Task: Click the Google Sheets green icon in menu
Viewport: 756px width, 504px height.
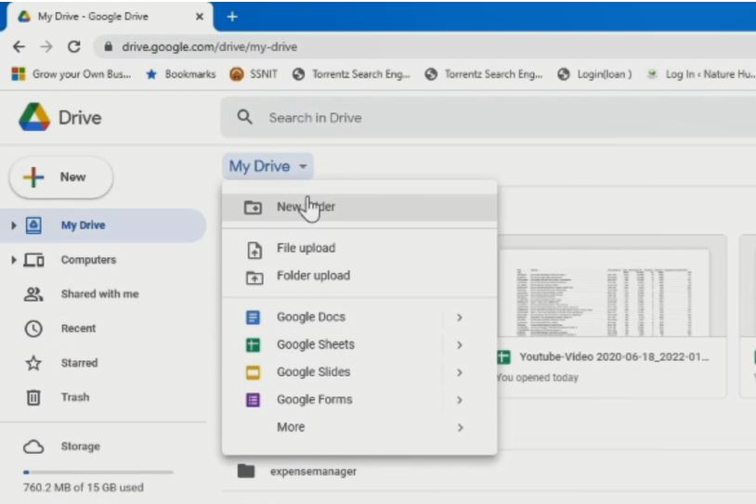Action: click(254, 344)
